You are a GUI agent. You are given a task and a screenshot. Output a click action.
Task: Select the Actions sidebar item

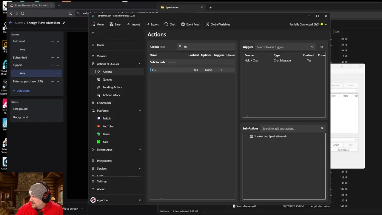click(116, 72)
